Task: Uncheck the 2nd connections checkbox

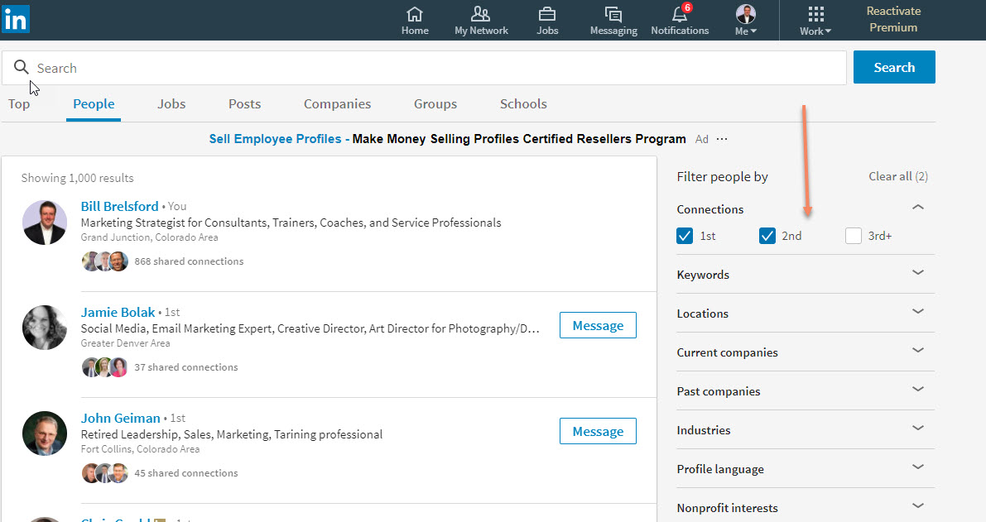Action: [x=767, y=236]
